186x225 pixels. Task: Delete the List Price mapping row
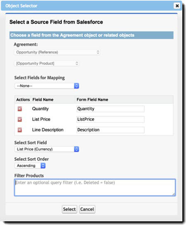(x=20, y=119)
